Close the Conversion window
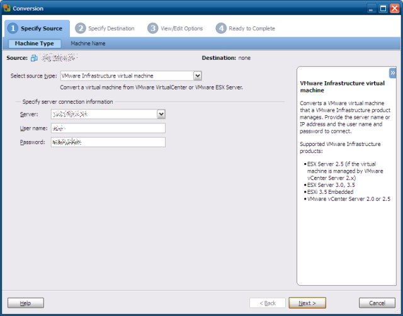Image resolution: width=403 pixels, height=316 pixels. click(395, 8)
